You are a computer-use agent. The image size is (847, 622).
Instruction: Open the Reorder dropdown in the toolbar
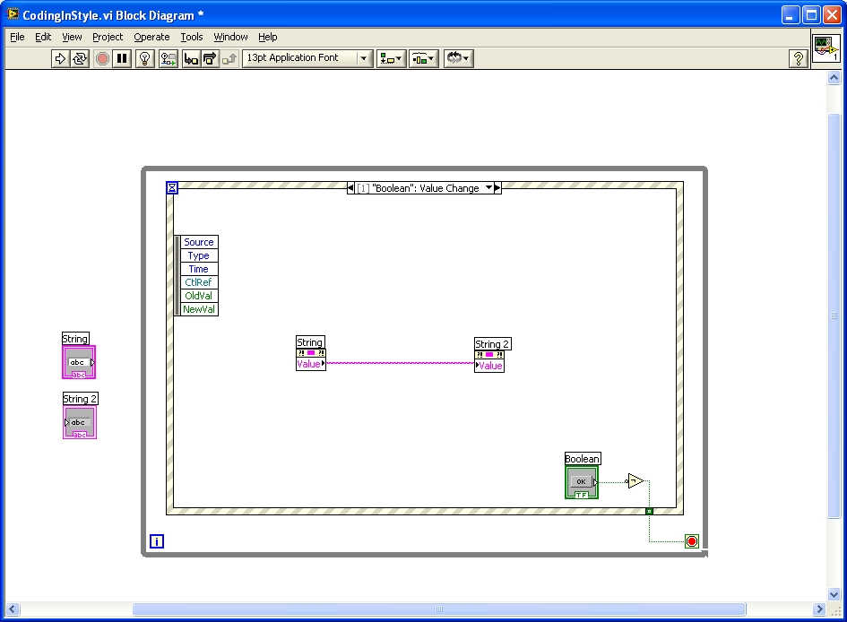click(457, 58)
